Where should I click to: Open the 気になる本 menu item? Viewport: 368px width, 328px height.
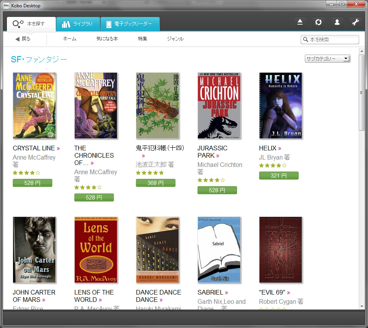107,39
